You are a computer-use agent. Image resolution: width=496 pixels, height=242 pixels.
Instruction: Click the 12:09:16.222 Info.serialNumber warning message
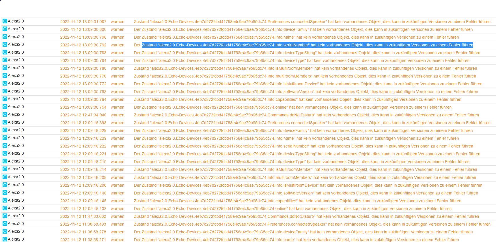303,146
